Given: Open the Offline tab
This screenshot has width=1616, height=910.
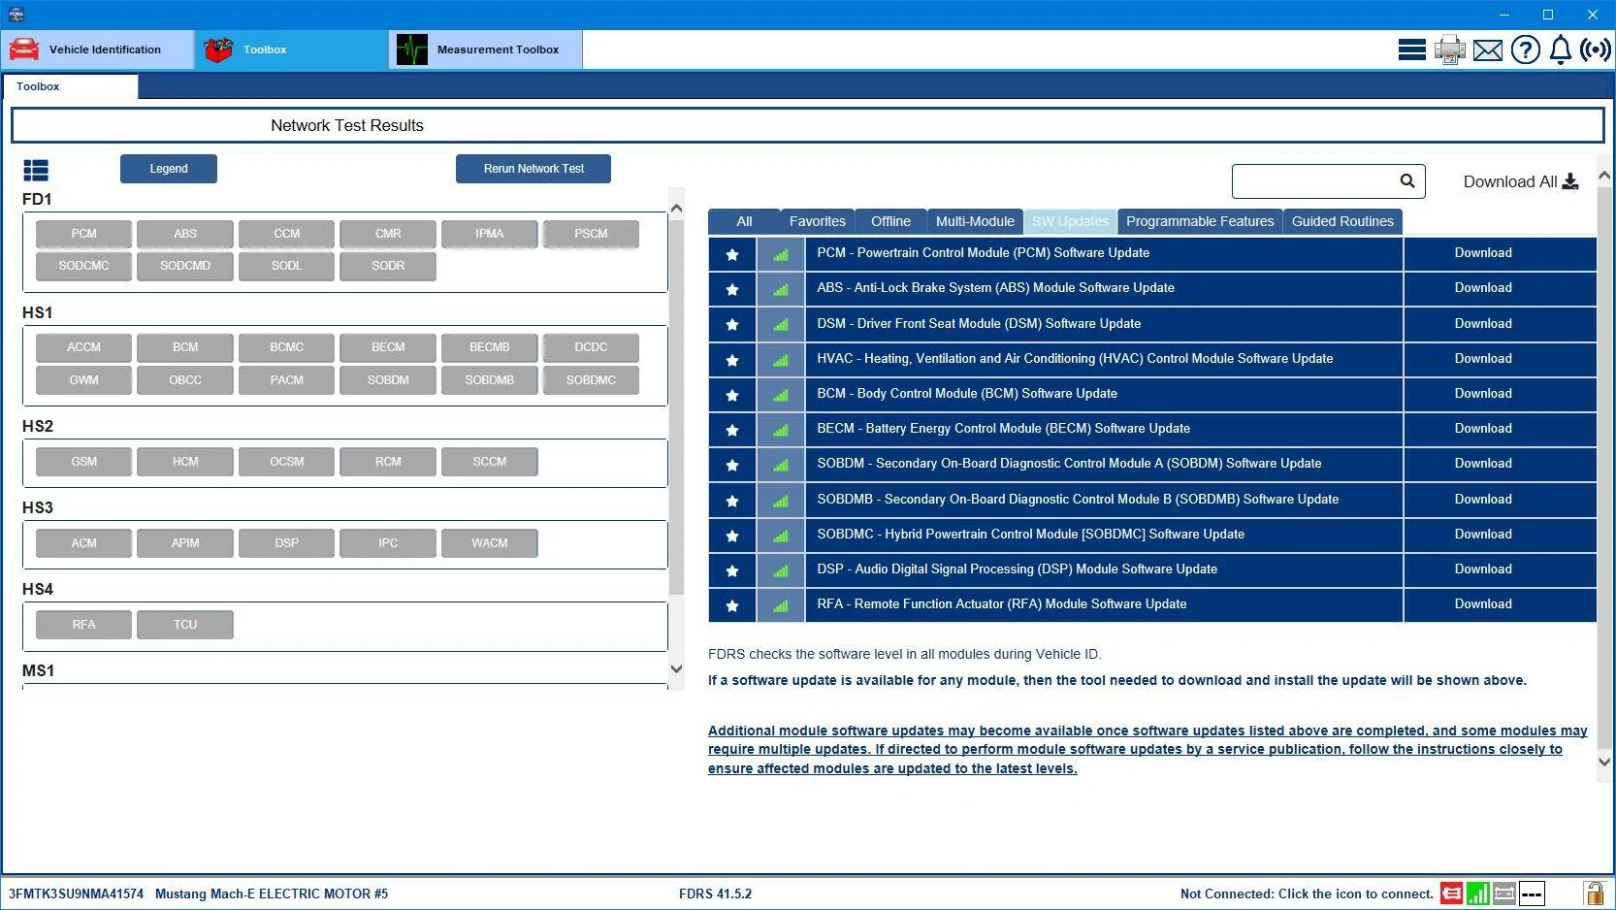Looking at the screenshot, I should point(890,221).
